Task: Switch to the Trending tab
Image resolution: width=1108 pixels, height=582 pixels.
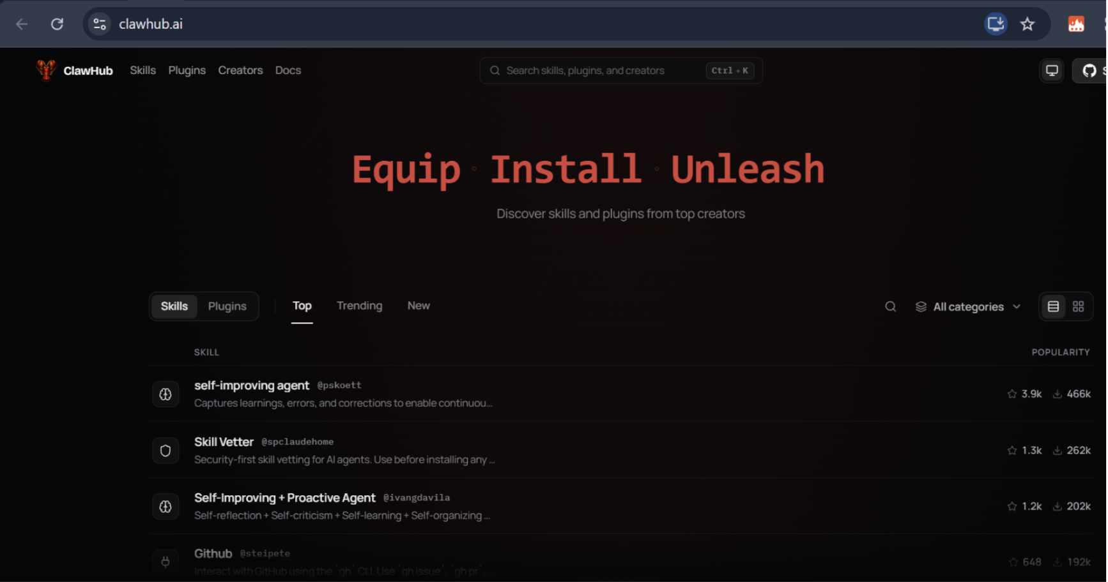Action: coord(360,306)
